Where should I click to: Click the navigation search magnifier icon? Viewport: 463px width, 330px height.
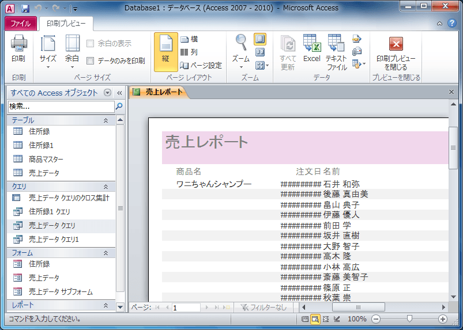click(x=119, y=106)
